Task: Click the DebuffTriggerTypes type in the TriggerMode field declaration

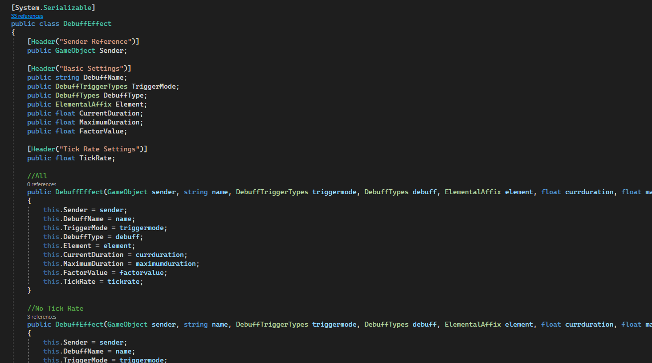Action: pos(92,87)
